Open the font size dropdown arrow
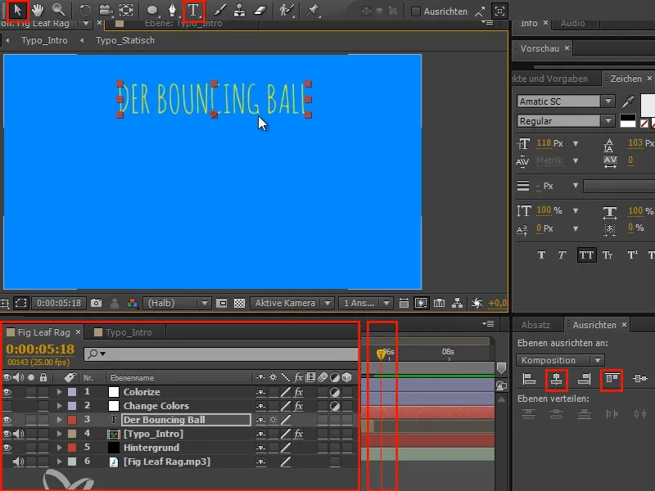This screenshot has height=491, width=655. tap(576, 143)
